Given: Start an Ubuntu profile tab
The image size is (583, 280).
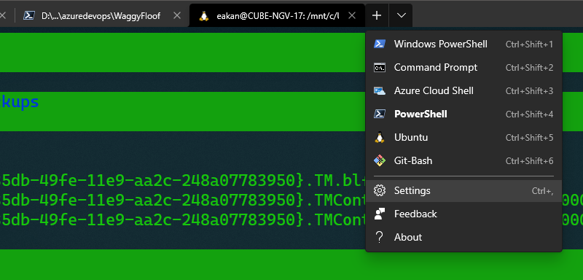Looking at the screenshot, I should point(463,138).
